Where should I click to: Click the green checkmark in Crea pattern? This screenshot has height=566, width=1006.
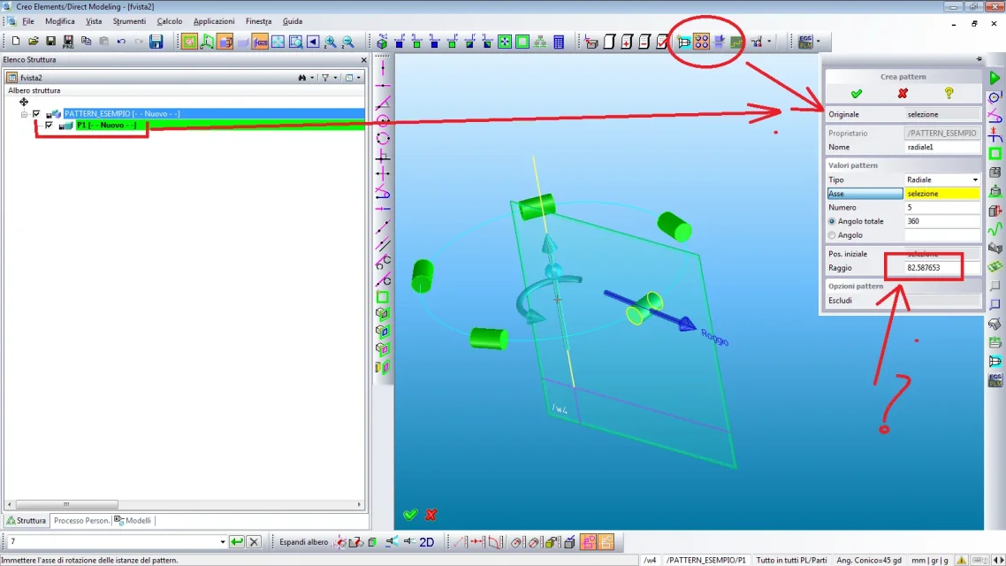pyautogui.click(x=856, y=93)
